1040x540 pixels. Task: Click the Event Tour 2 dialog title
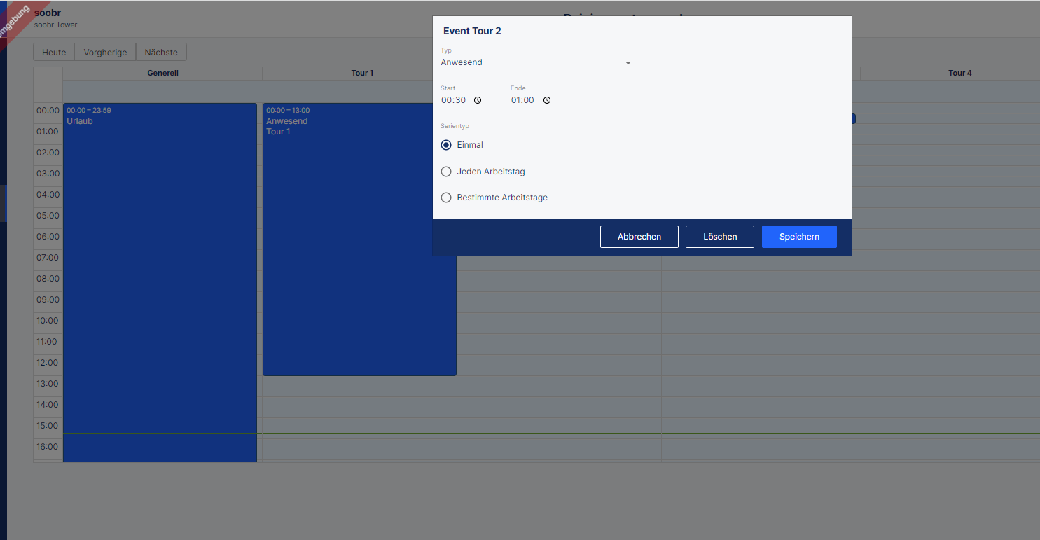472,31
